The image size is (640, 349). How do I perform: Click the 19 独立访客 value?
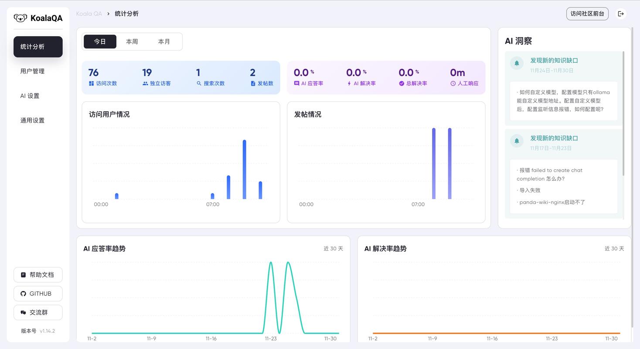tap(147, 72)
